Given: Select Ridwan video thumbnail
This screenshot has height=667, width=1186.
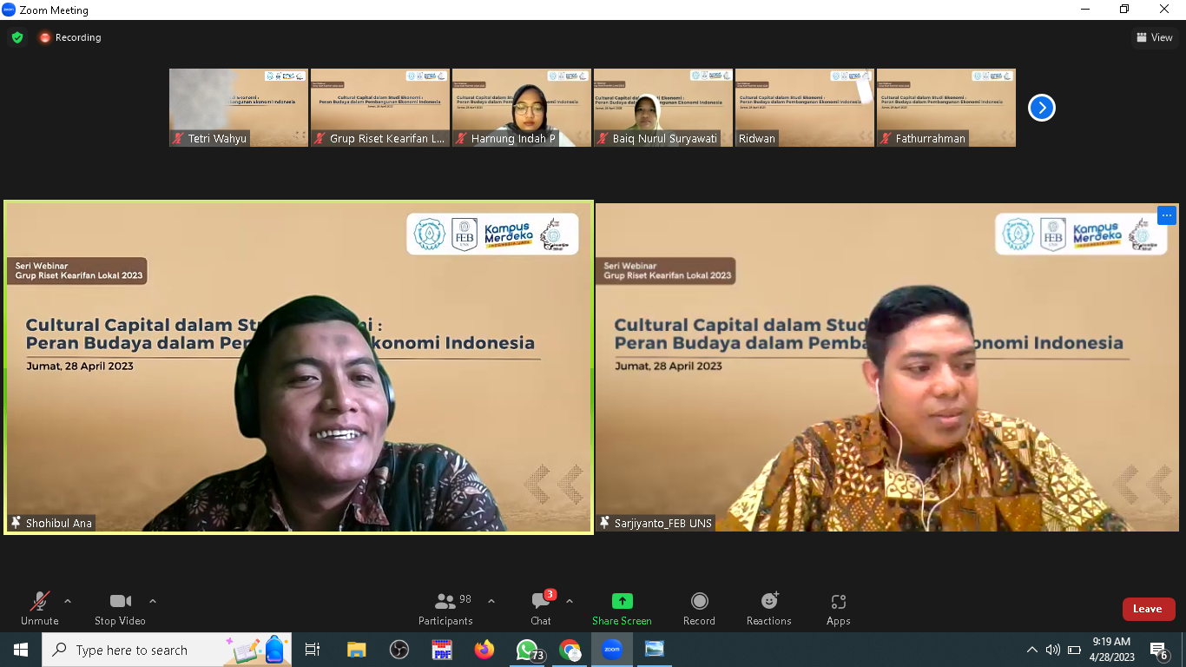Looking at the screenshot, I should pyautogui.click(x=805, y=108).
